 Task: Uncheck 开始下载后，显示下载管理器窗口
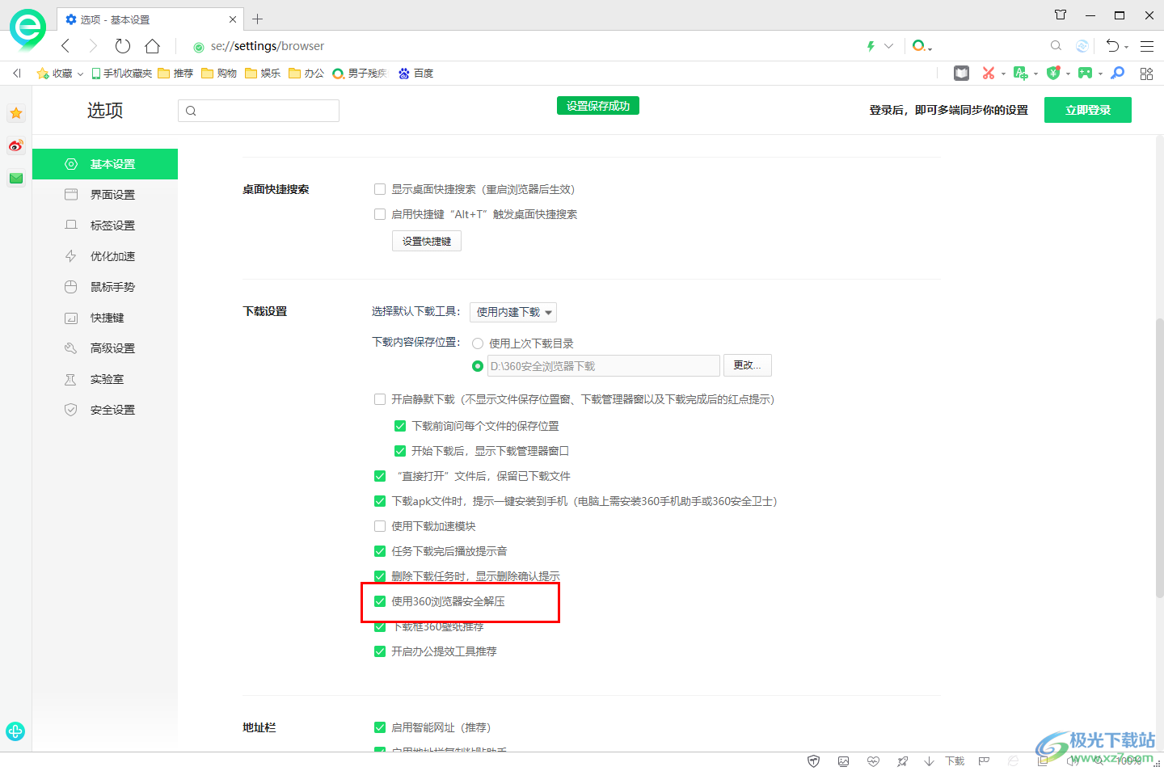pyautogui.click(x=400, y=451)
